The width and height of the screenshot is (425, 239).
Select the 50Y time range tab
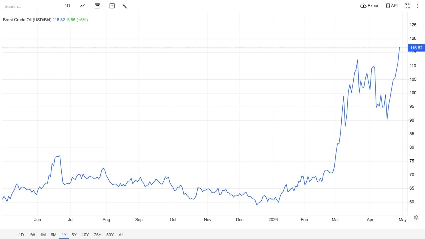[x=110, y=235]
